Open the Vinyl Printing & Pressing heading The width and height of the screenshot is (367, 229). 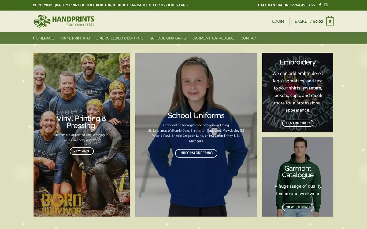82,122
